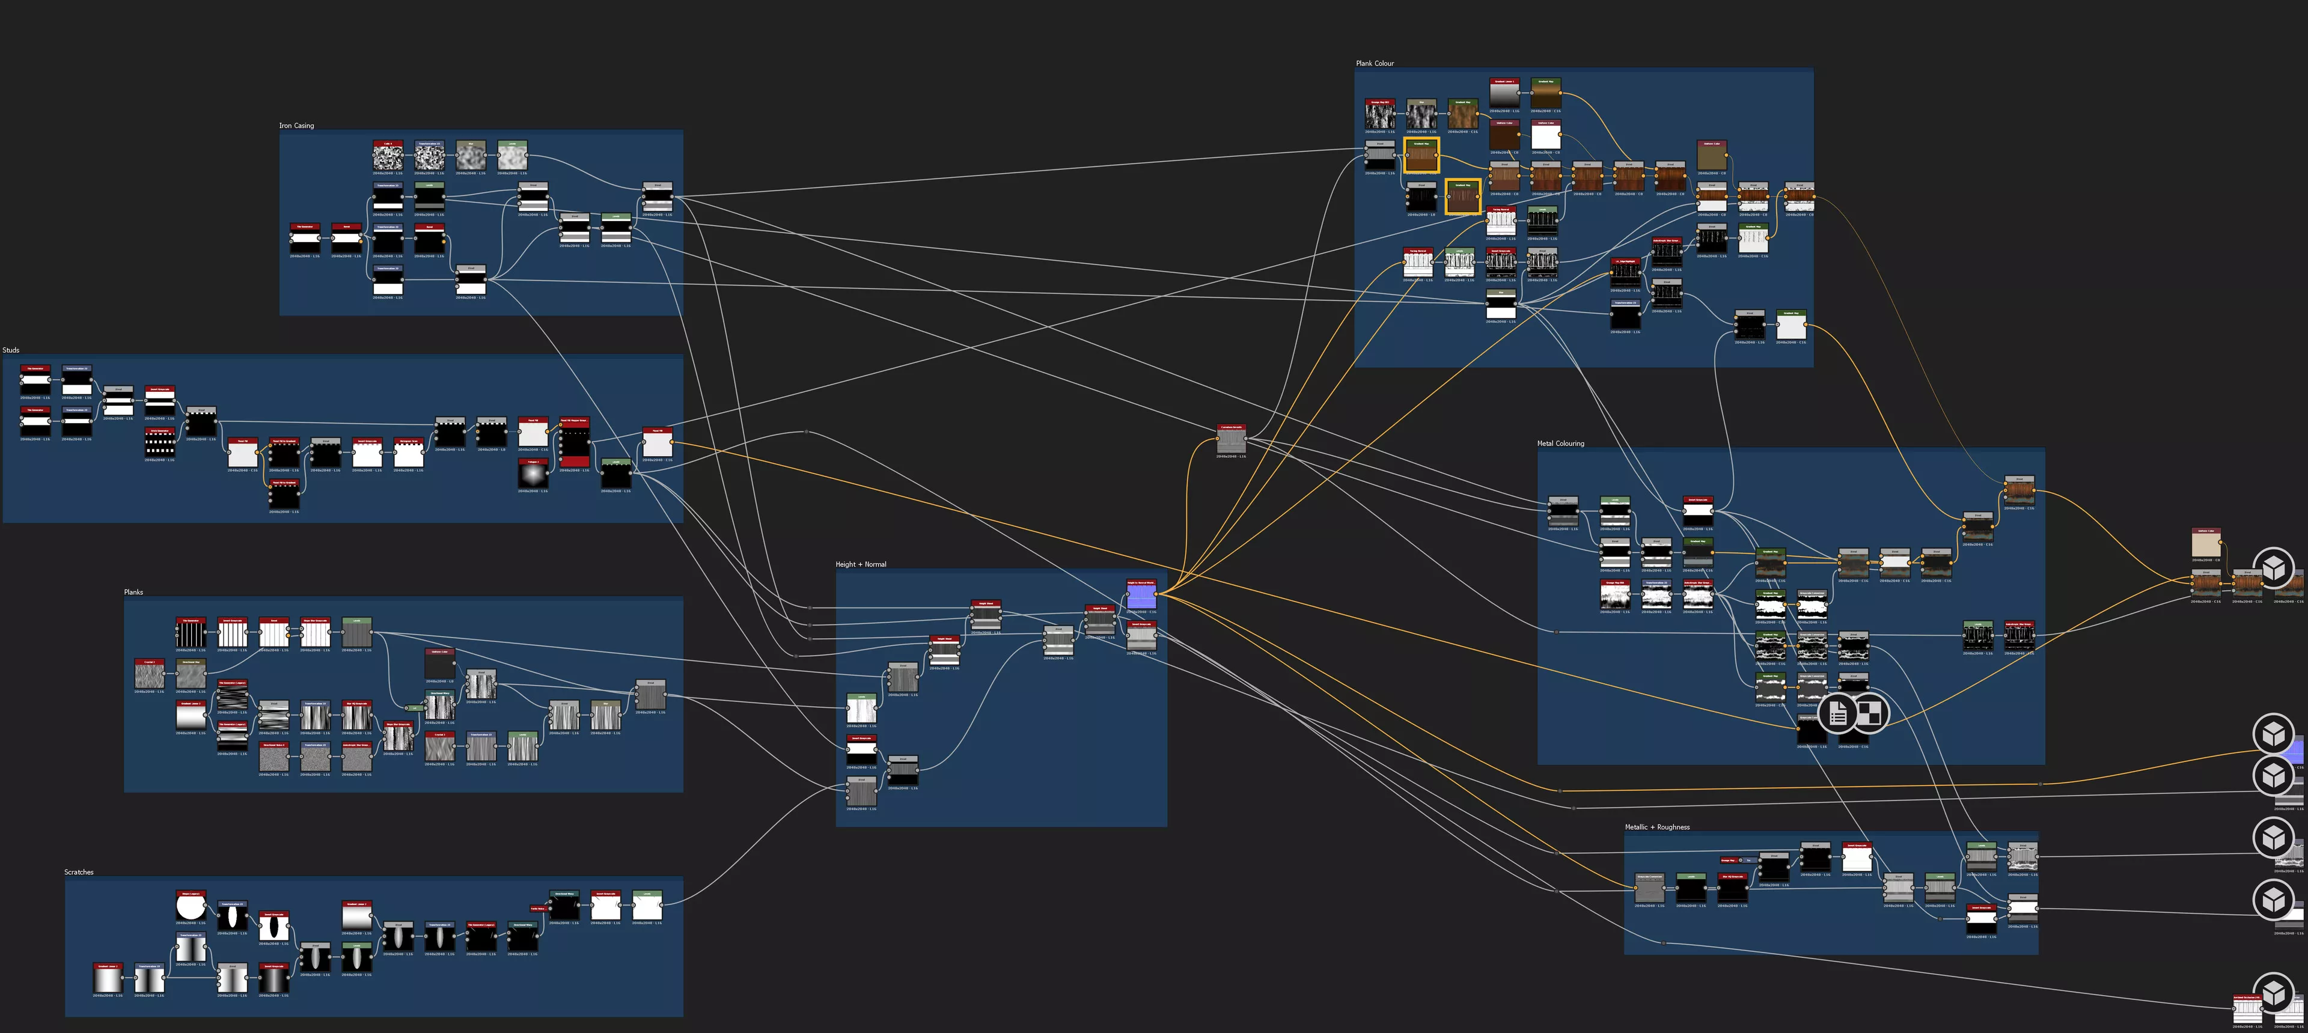Select the highlighted Gradient Map node with upper yellow border
The height and width of the screenshot is (1033, 2308).
[x=1421, y=156]
